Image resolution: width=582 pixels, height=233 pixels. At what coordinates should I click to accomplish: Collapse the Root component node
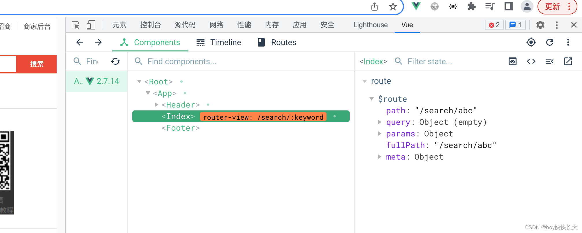click(139, 82)
